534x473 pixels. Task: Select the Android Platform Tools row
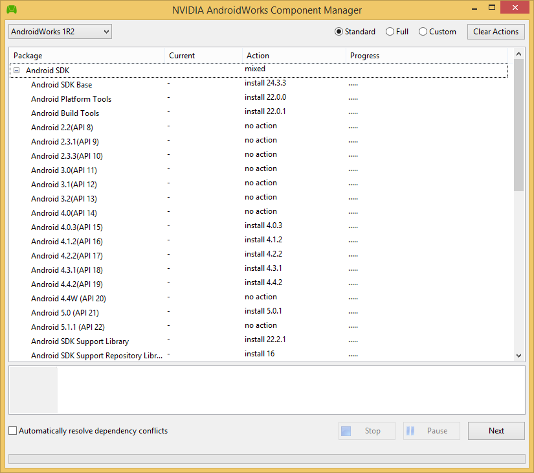pyautogui.click(x=259, y=99)
